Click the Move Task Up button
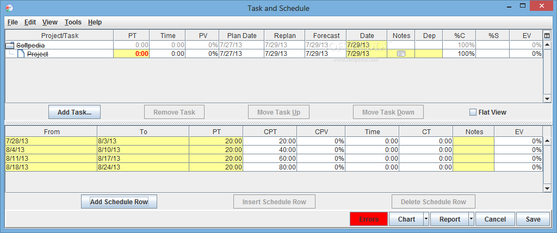This screenshot has height=233, width=557. click(279, 112)
